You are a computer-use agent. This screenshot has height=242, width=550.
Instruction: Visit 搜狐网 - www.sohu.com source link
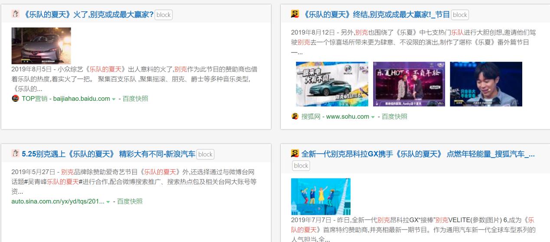pyautogui.click(x=335, y=116)
